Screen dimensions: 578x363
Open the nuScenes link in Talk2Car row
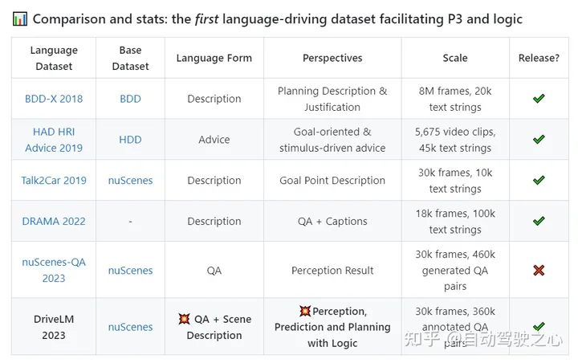130,181
